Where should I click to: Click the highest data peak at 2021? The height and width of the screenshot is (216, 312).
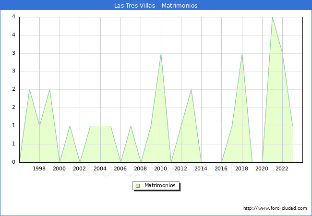tap(272, 17)
